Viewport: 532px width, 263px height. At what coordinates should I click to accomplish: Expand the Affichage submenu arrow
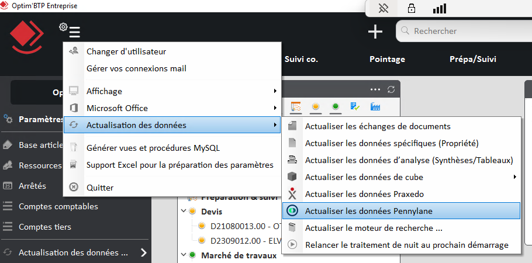tap(275, 91)
